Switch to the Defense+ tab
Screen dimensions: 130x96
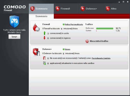[92, 9]
